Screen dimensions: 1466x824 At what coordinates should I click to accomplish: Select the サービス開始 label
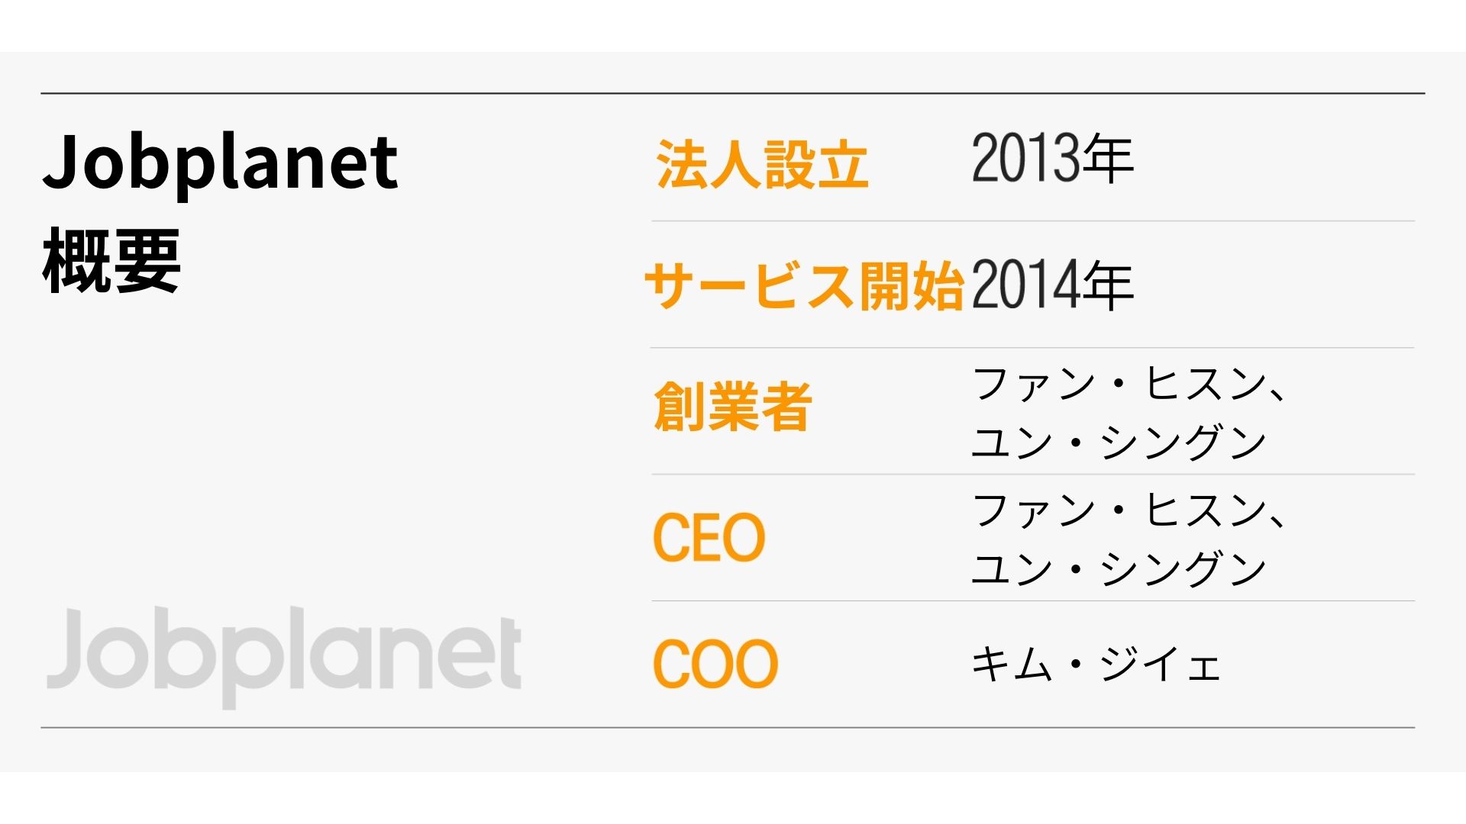pyautogui.click(x=804, y=285)
